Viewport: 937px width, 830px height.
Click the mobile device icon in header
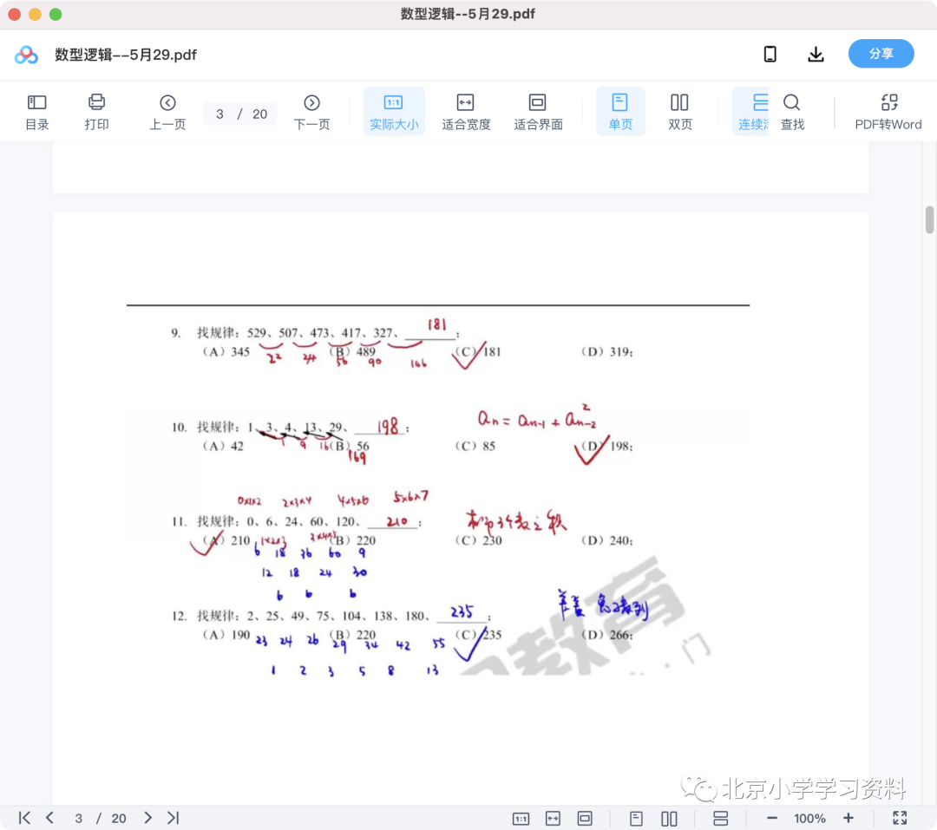tap(770, 55)
